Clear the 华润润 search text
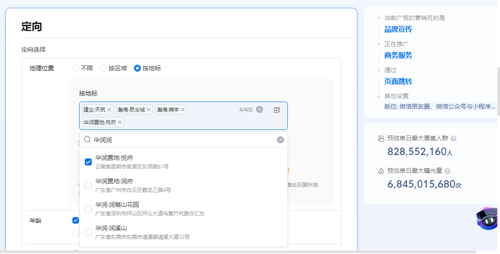The height and width of the screenshot is (254, 500). (280, 140)
